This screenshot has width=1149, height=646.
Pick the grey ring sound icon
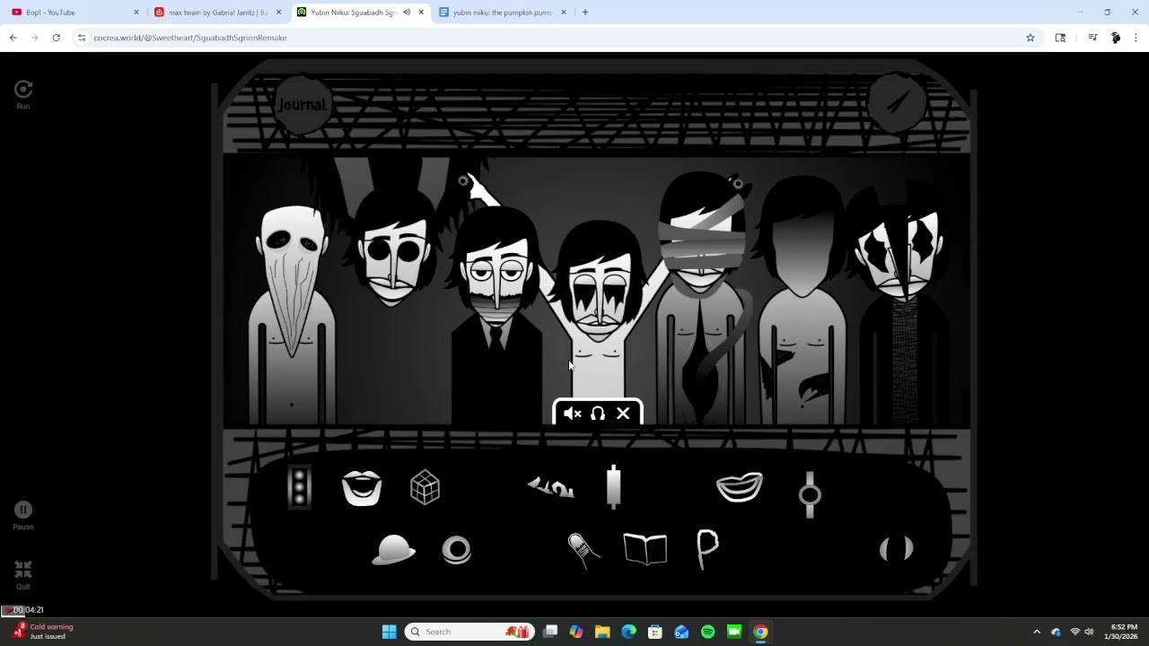pos(456,549)
